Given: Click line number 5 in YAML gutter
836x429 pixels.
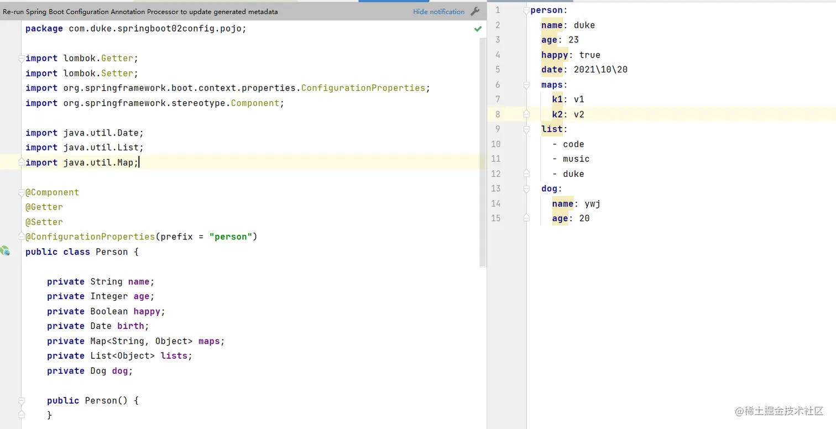Looking at the screenshot, I should click(498, 70).
